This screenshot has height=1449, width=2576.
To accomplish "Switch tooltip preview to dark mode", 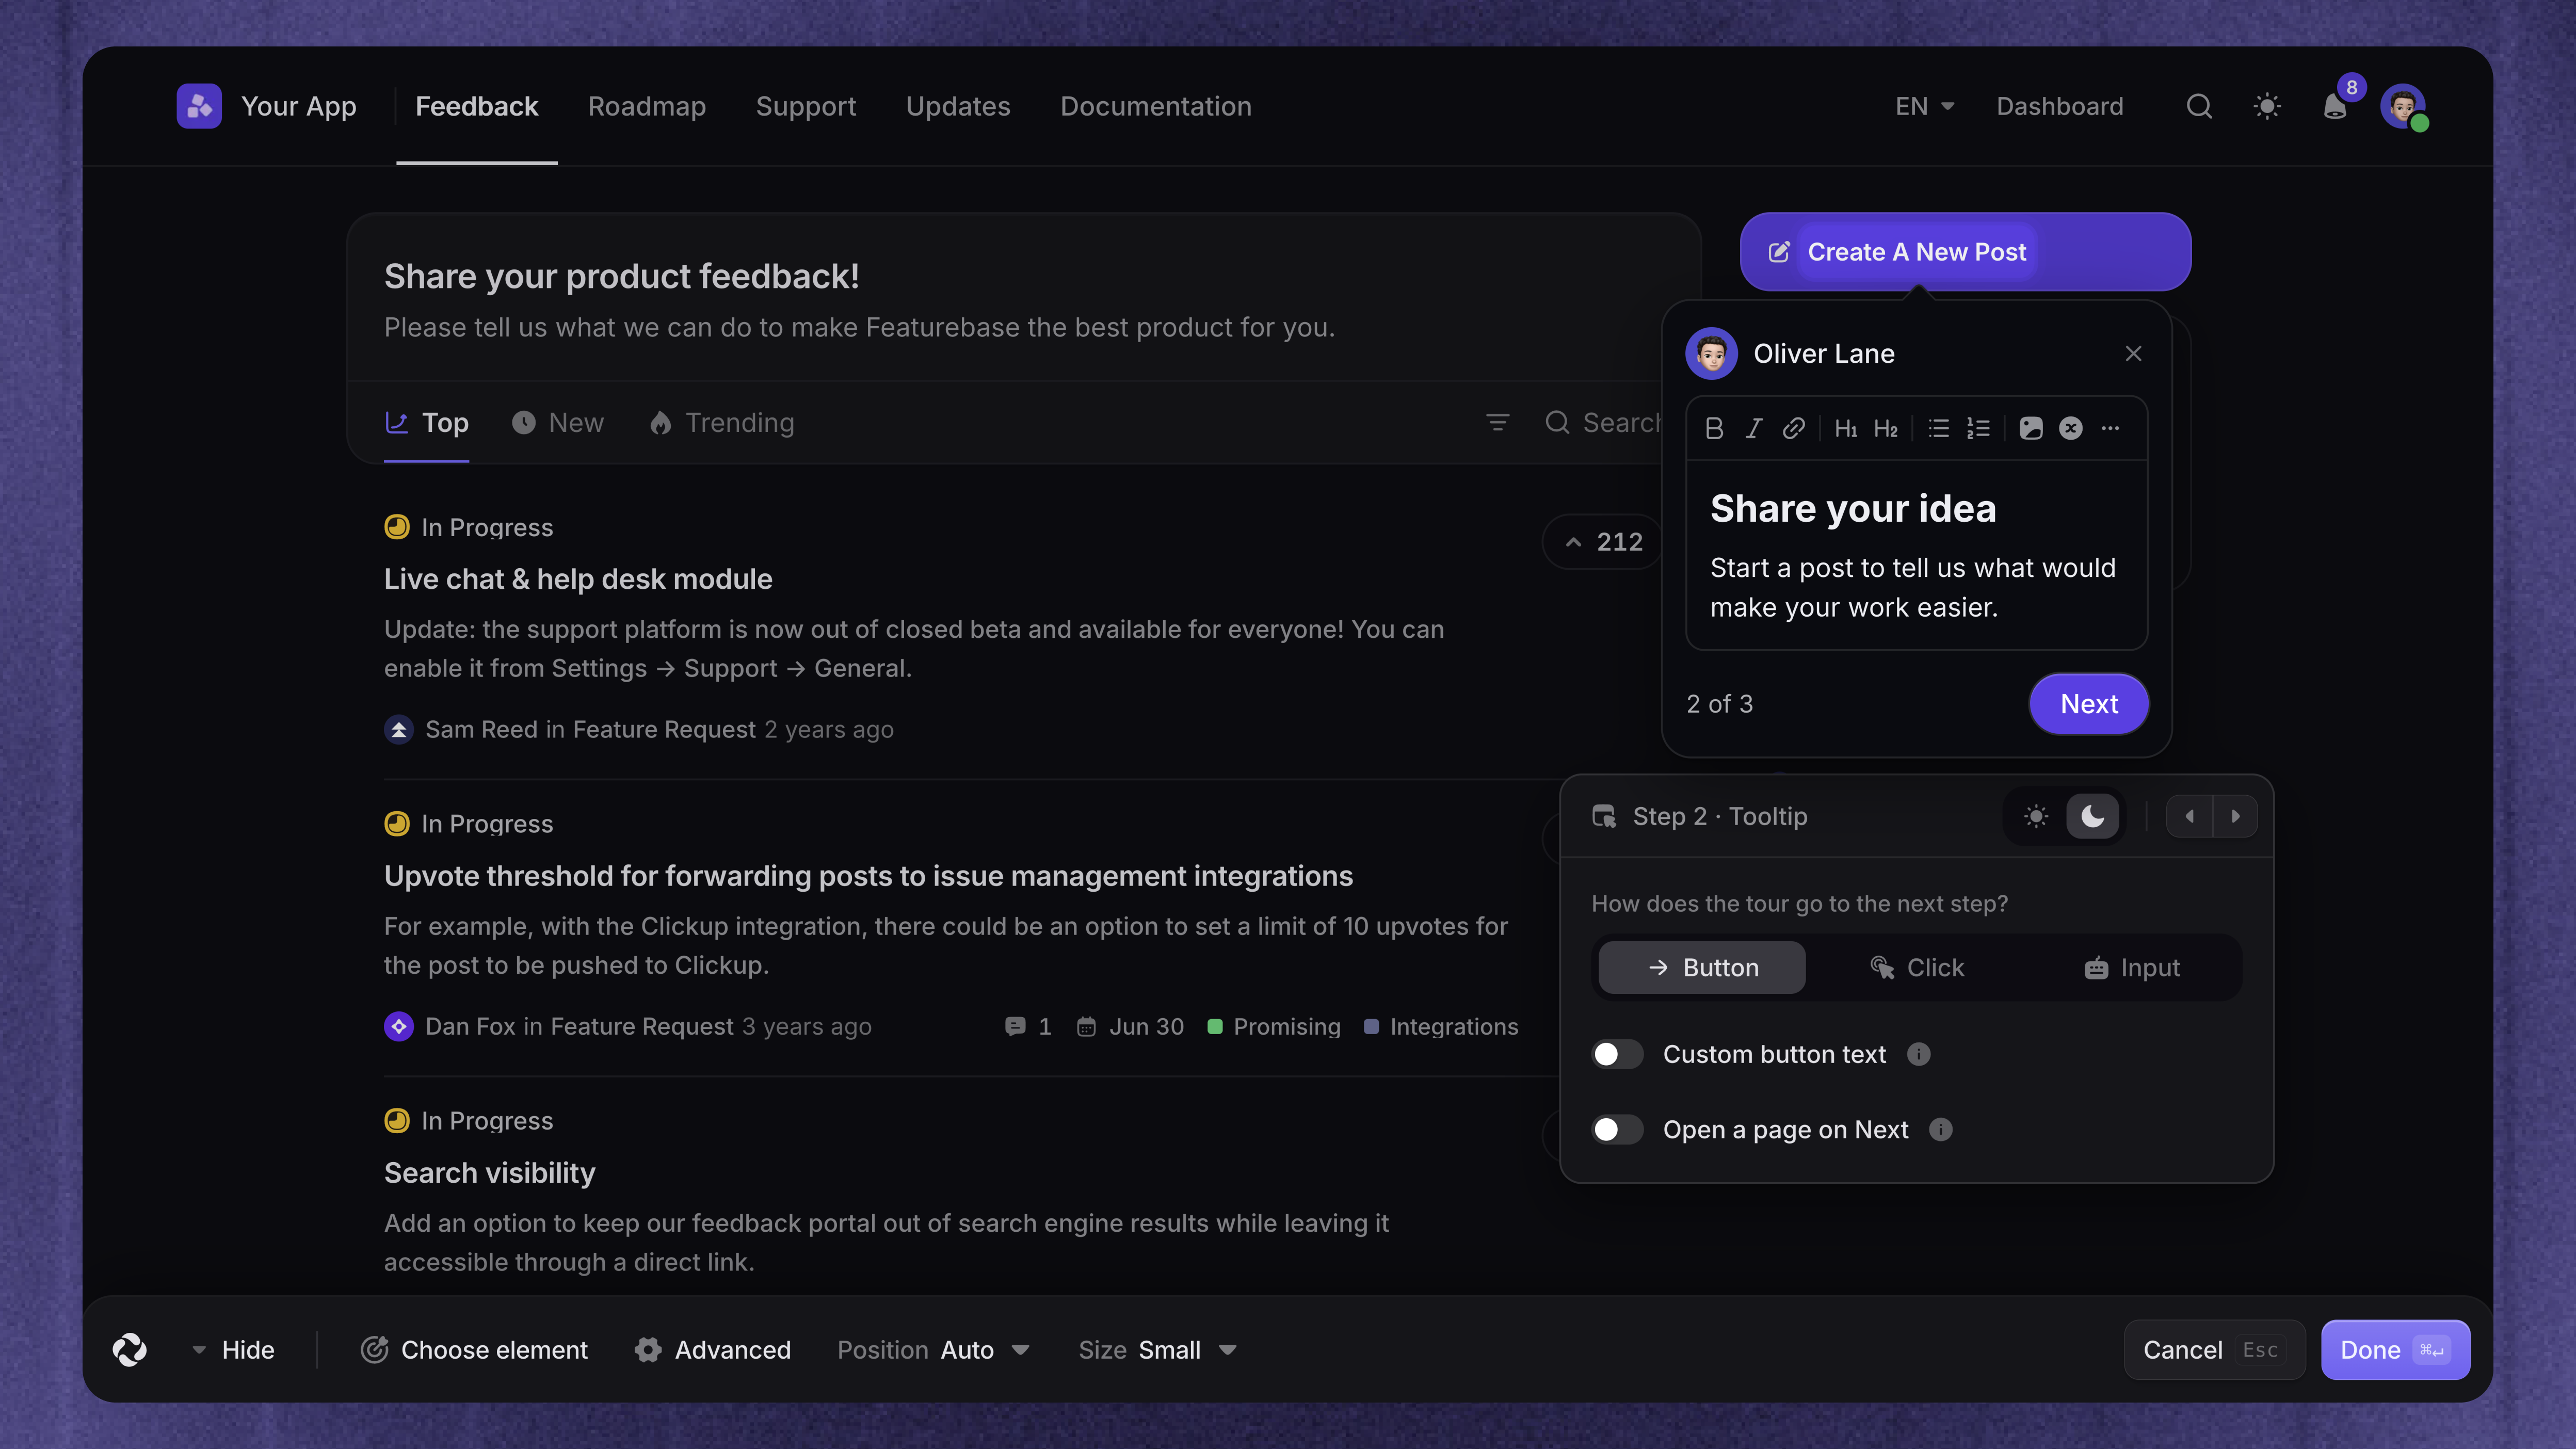I will click(2092, 816).
